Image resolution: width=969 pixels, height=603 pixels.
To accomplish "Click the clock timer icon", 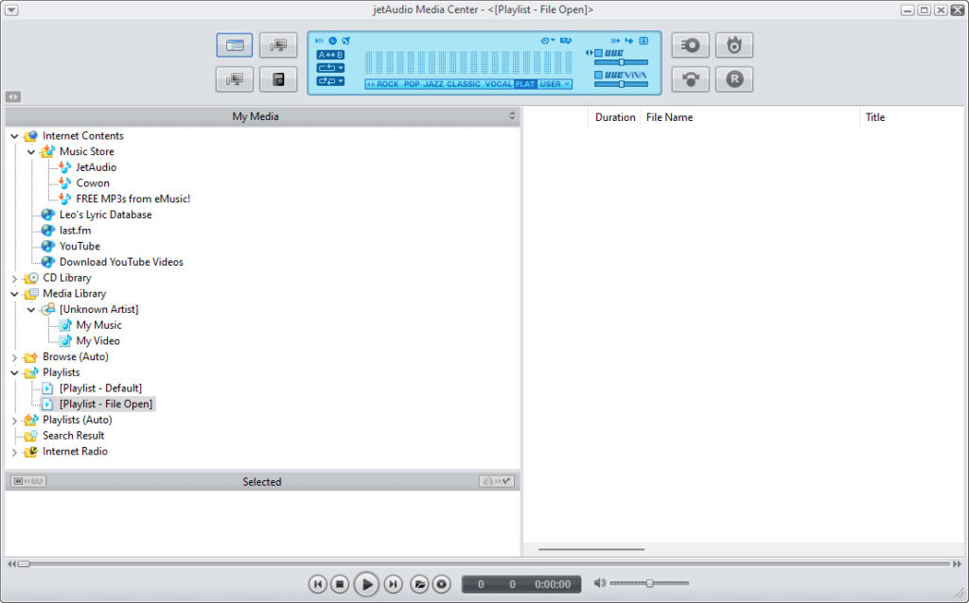I will click(332, 41).
